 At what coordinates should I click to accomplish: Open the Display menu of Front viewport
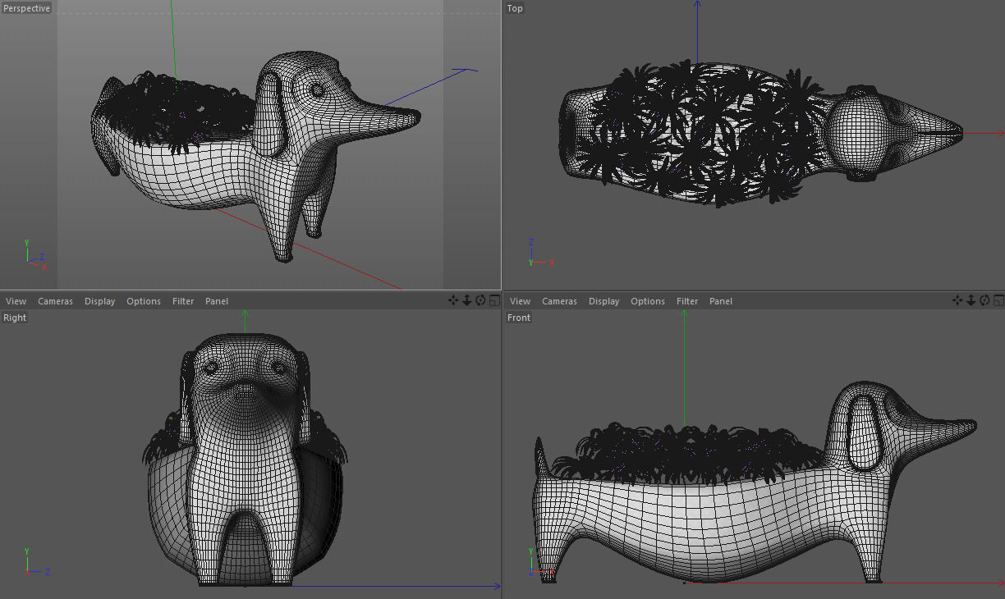point(603,301)
